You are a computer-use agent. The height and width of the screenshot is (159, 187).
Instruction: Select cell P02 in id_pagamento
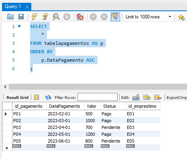[29, 121]
